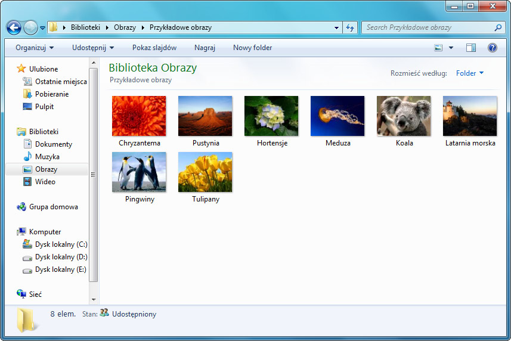The image size is (511, 341).
Task: Click the Muzyka note icon
Action: [27, 156]
